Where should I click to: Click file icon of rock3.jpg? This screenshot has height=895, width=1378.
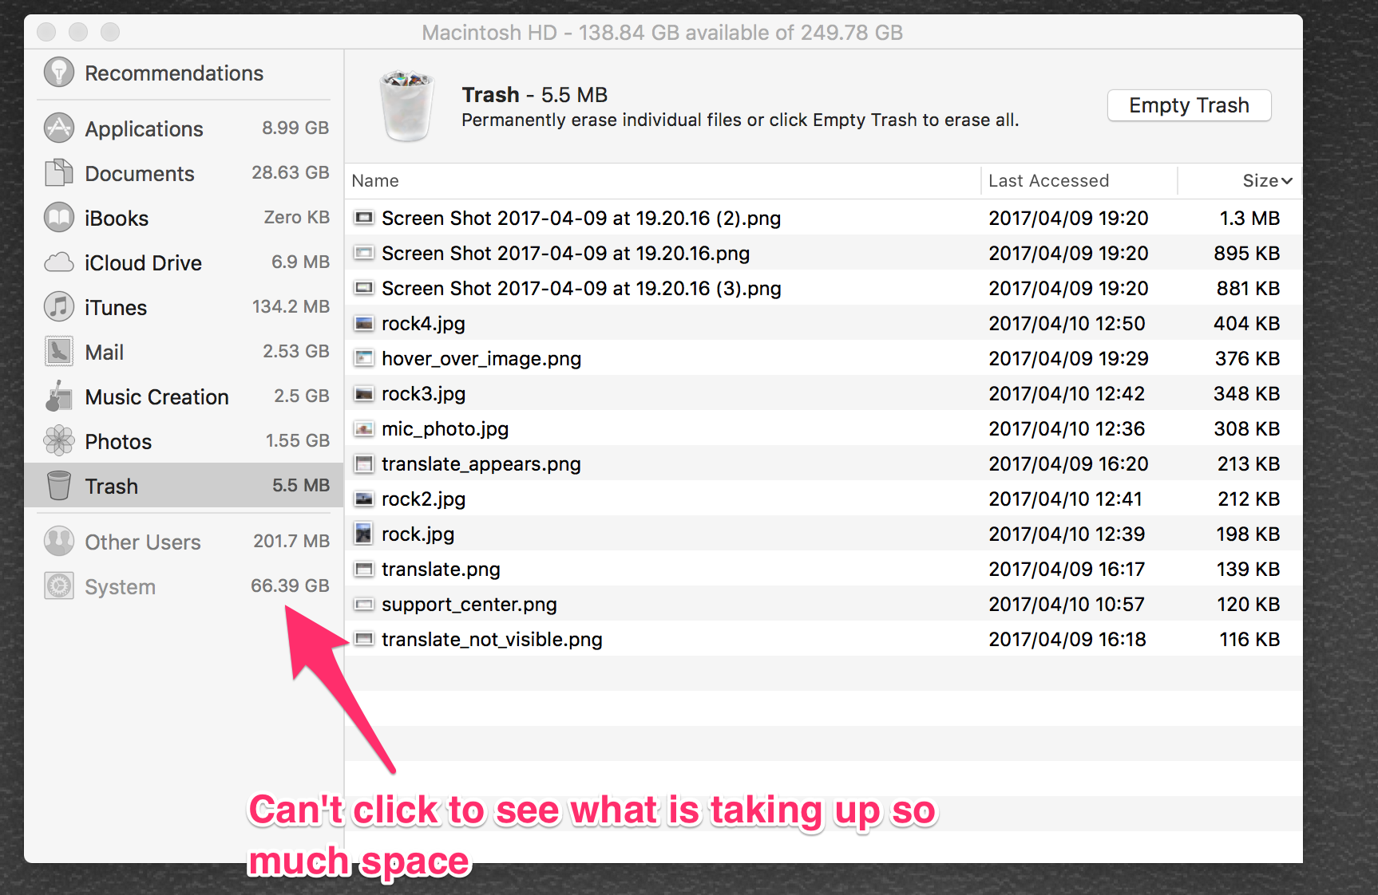pos(364,393)
